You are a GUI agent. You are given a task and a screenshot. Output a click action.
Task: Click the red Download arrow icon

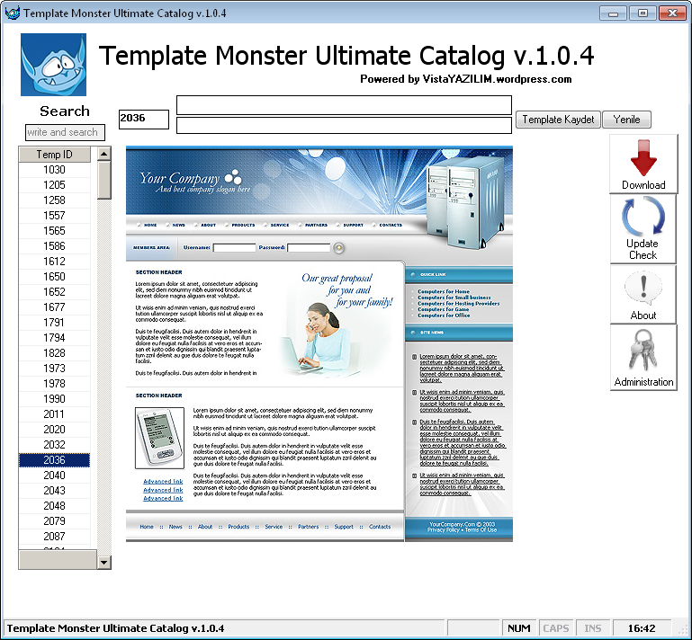643,158
